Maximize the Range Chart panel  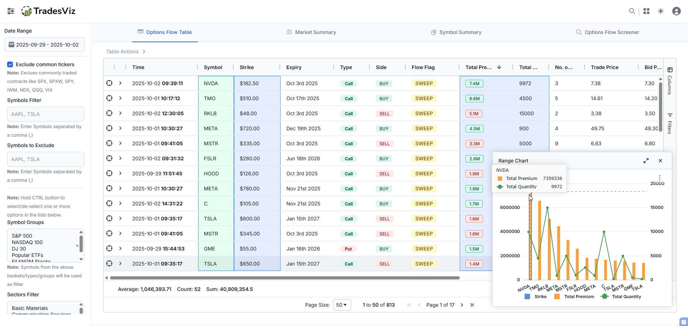point(646,161)
